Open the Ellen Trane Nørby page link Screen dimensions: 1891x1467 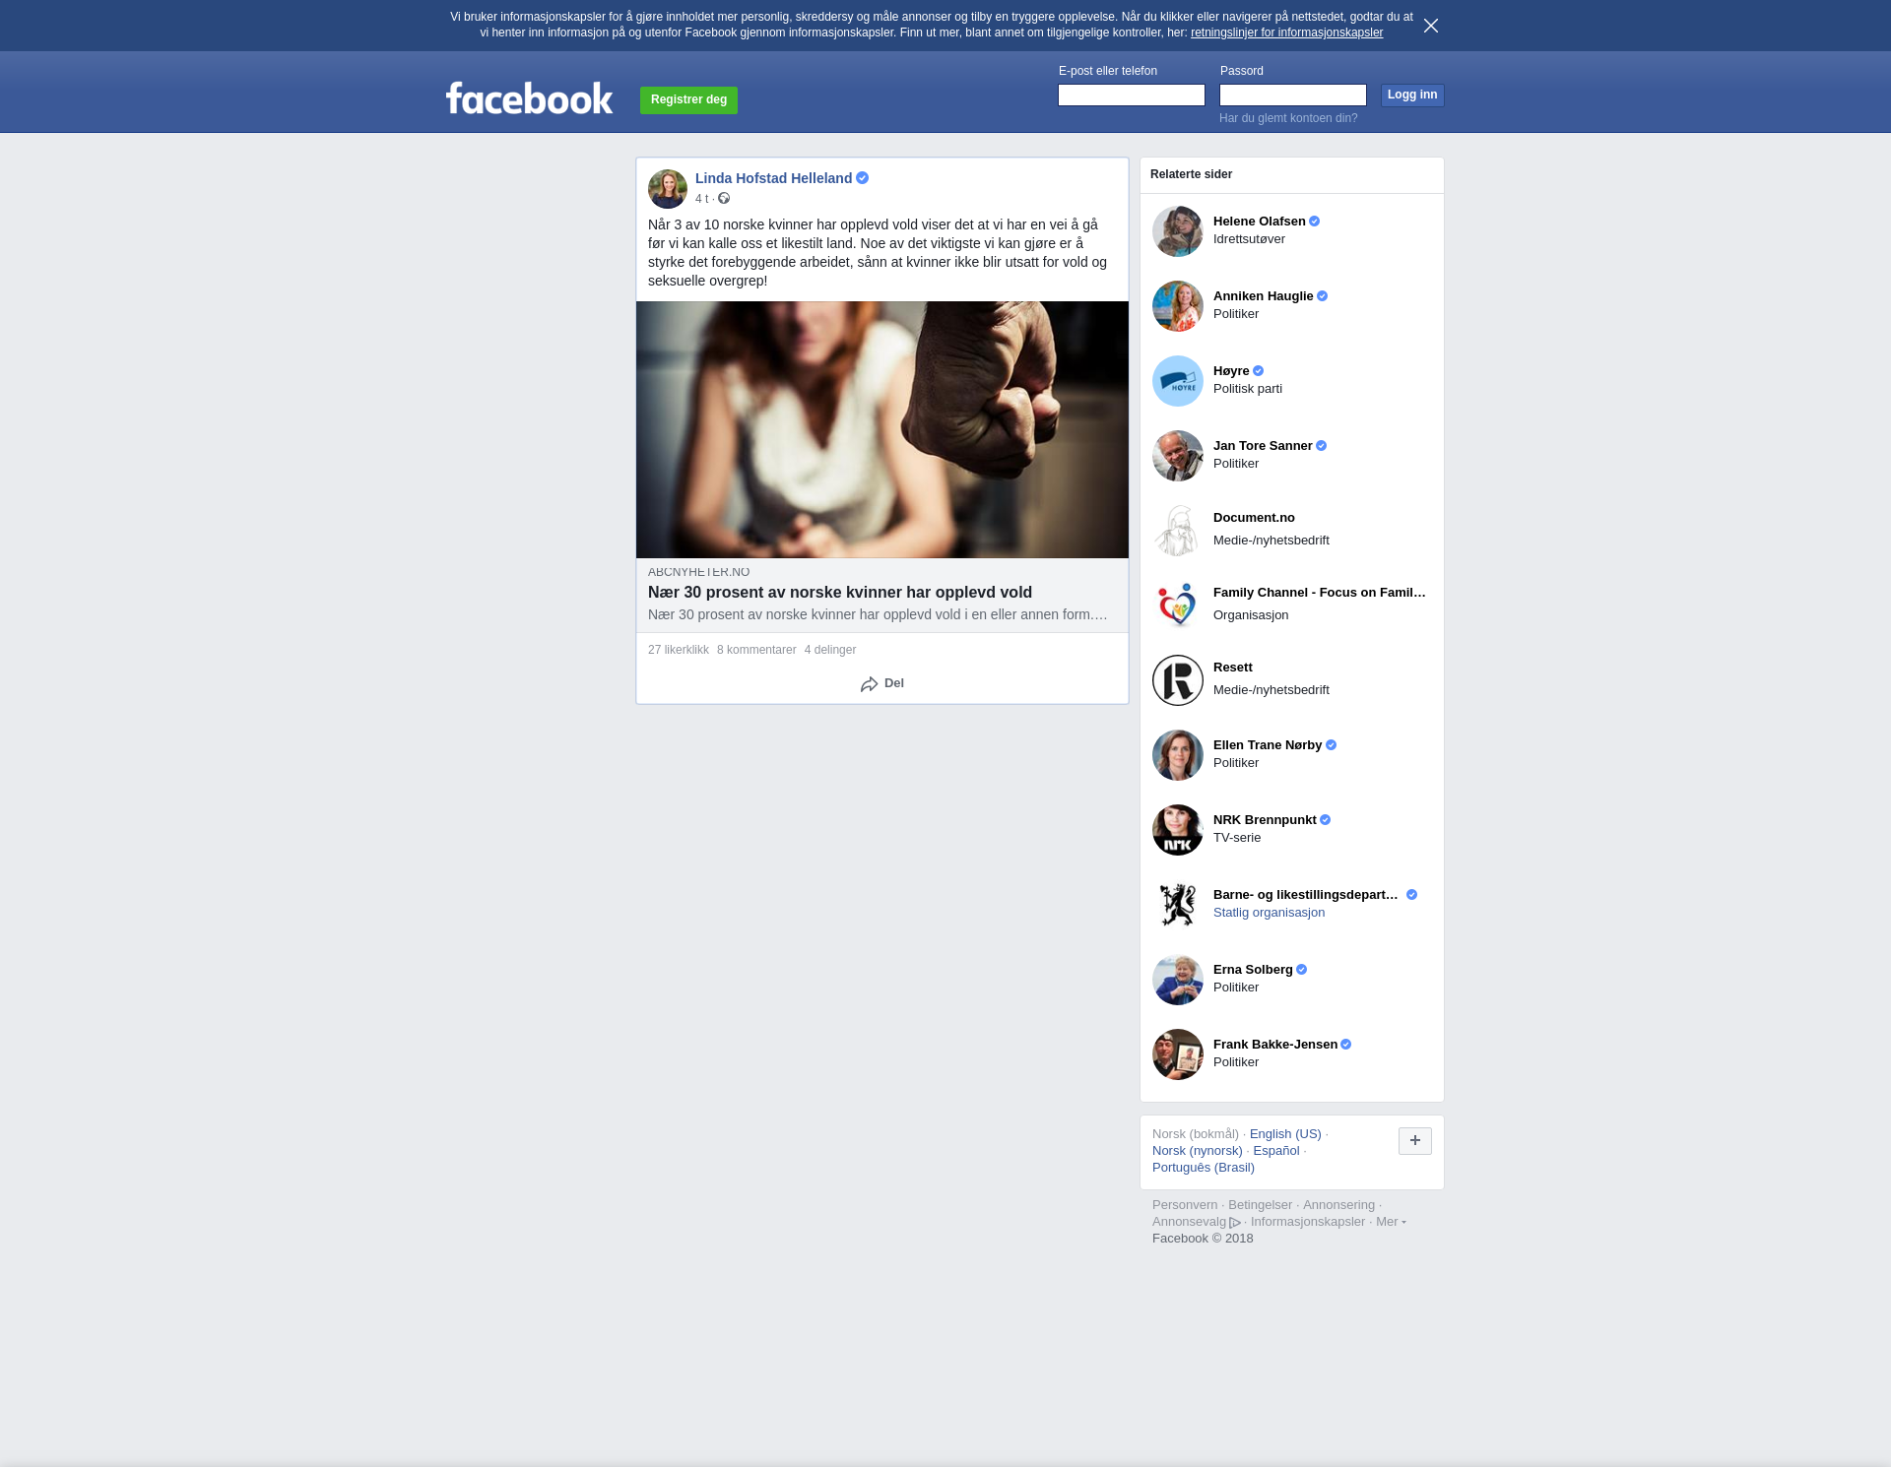[1268, 745]
